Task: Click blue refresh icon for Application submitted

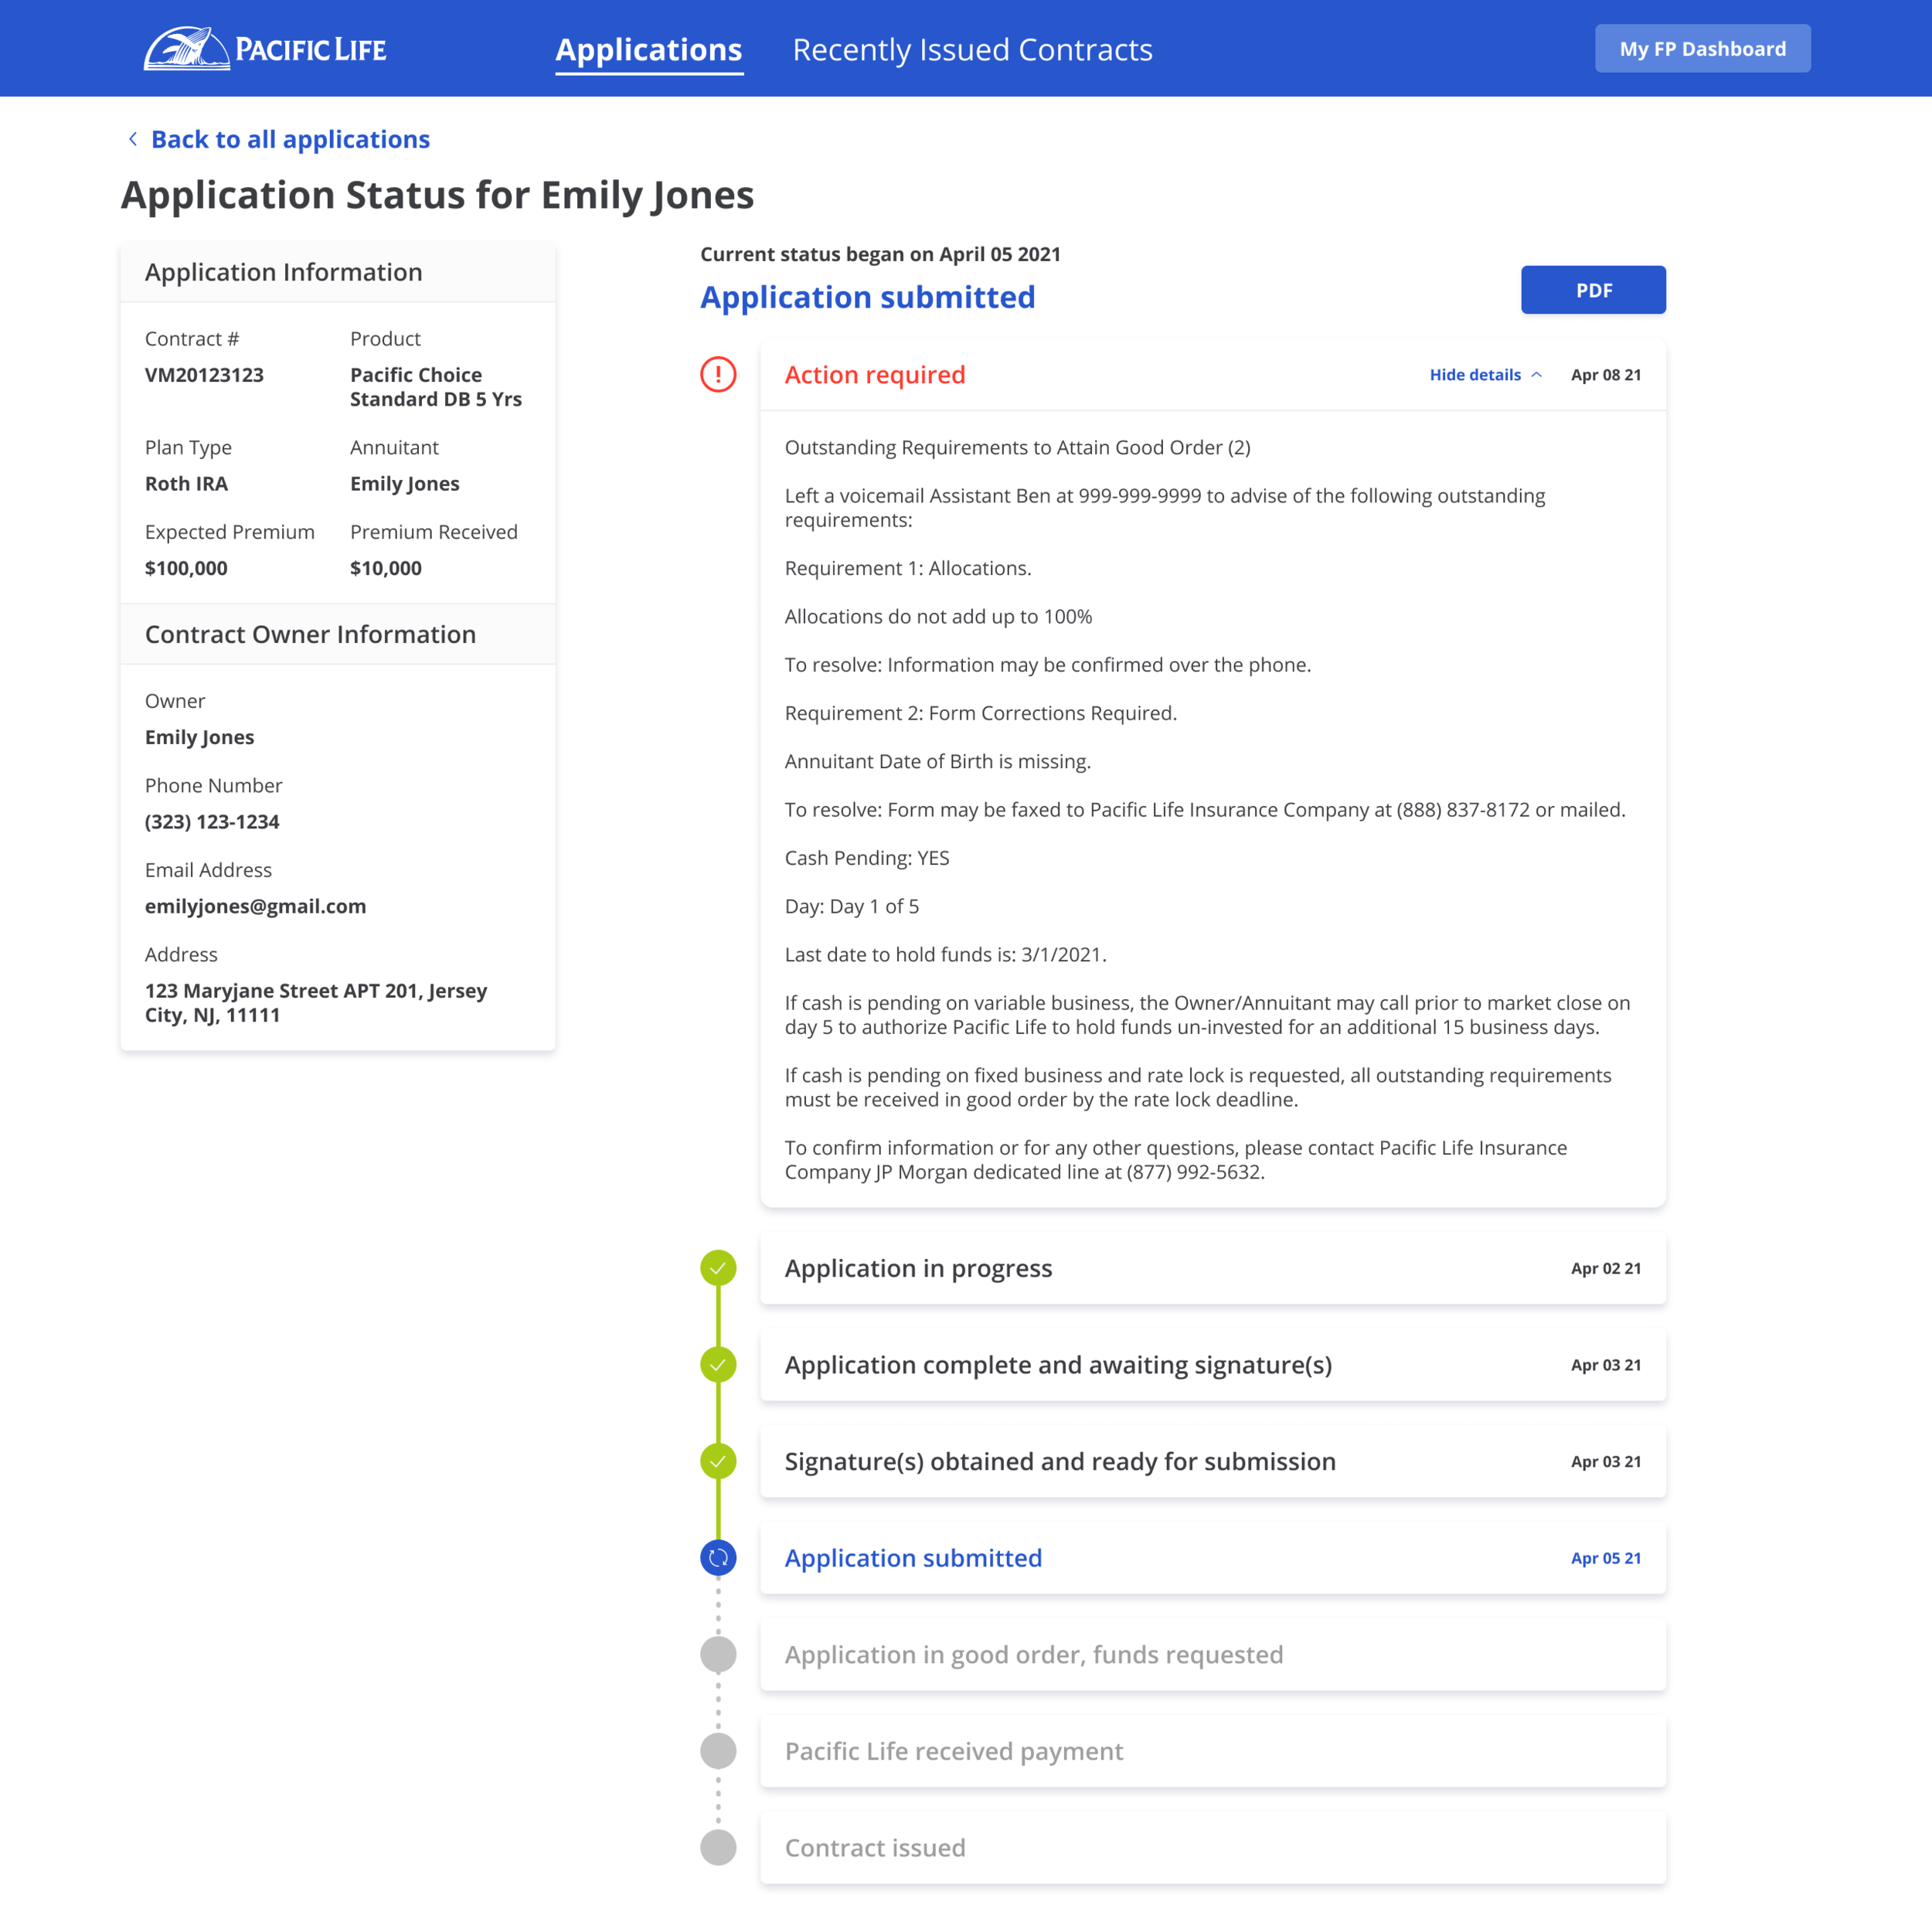Action: pyautogui.click(x=718, y=1558)
